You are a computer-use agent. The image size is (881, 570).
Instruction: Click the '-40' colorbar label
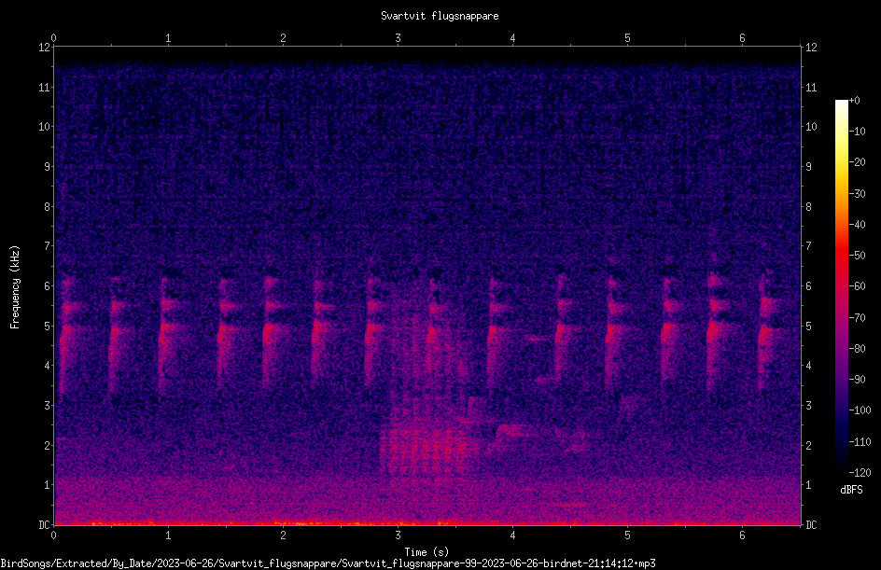pyautogui.click(x=857, y=225)
